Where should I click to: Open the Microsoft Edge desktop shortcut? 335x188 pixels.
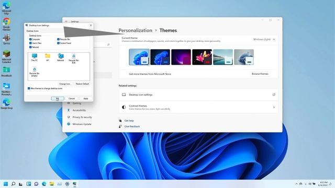[x=6, y=8]
